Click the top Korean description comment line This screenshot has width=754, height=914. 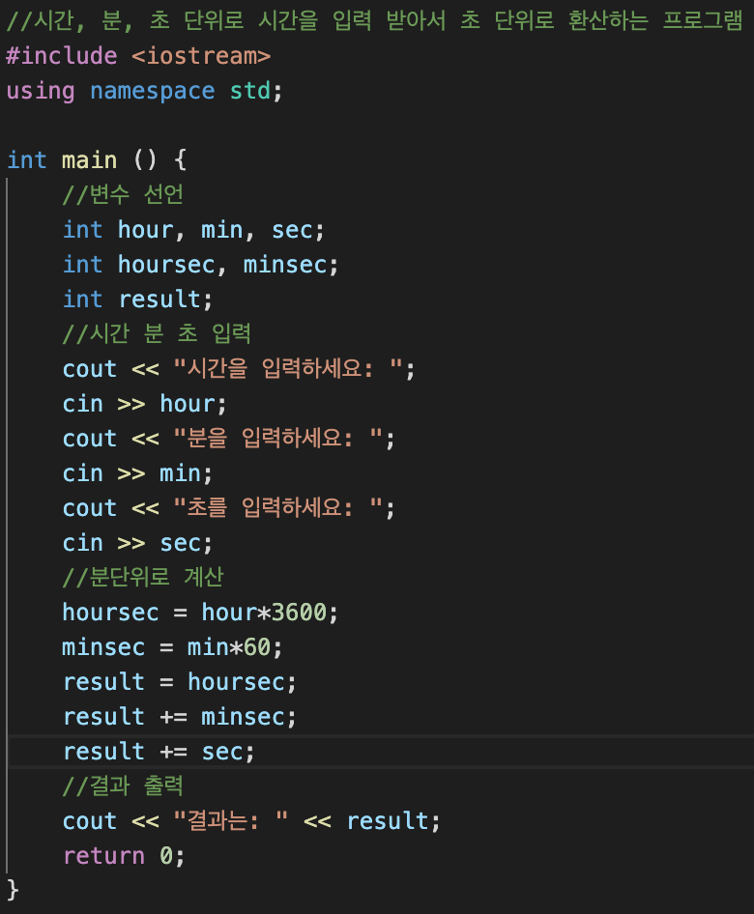tap(374, 21)
